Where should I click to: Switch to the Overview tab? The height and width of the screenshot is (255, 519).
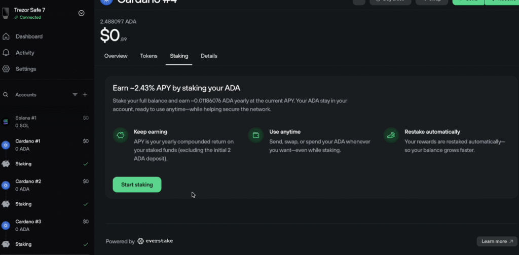coord(116,56)
